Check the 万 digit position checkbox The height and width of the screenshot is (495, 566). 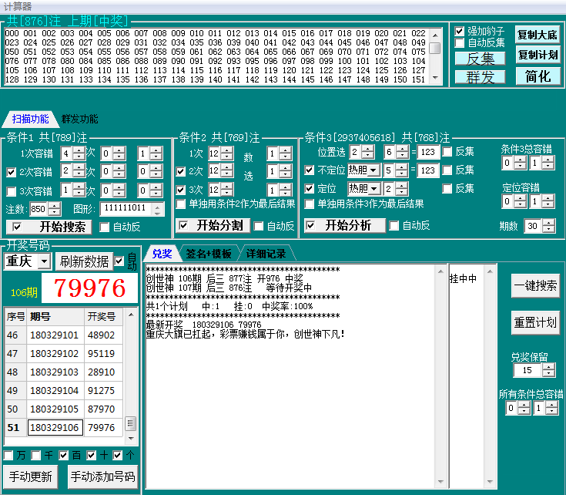[8, 455]
